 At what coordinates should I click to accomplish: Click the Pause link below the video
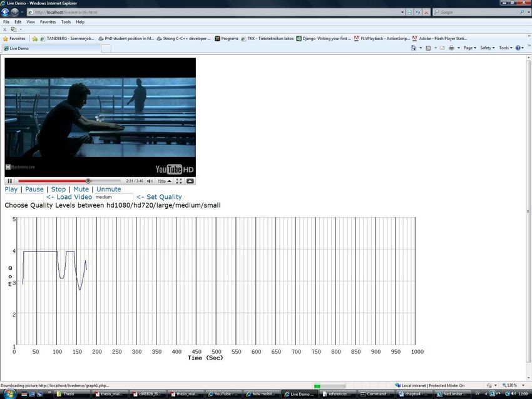pyautogui.click(x=34, y=189)
